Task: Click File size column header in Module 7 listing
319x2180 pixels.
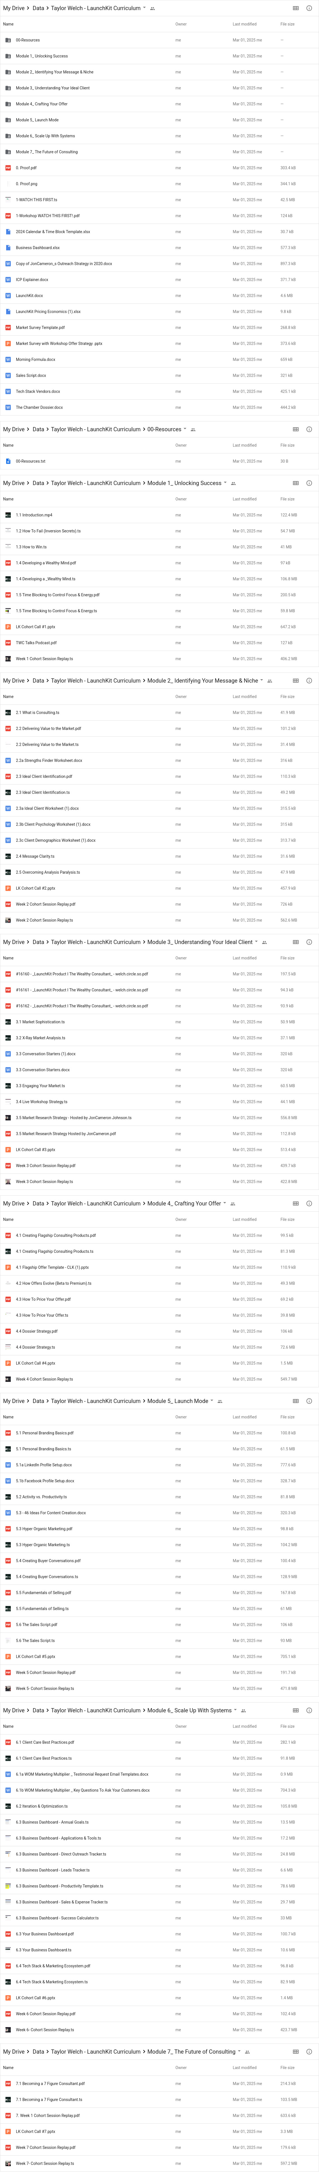Action: [288, 2067]
